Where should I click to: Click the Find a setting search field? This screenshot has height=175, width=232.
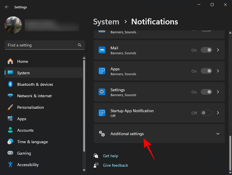point(45,45)
